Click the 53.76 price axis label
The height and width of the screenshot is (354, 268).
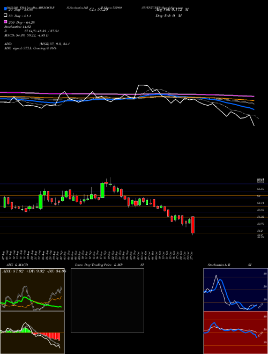click(x=260, y=224)
